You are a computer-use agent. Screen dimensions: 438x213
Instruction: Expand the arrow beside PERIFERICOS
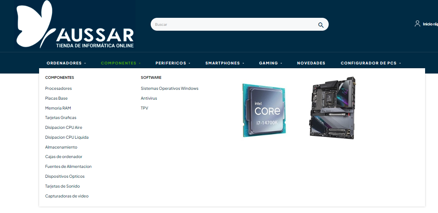(x=189, y=63)
